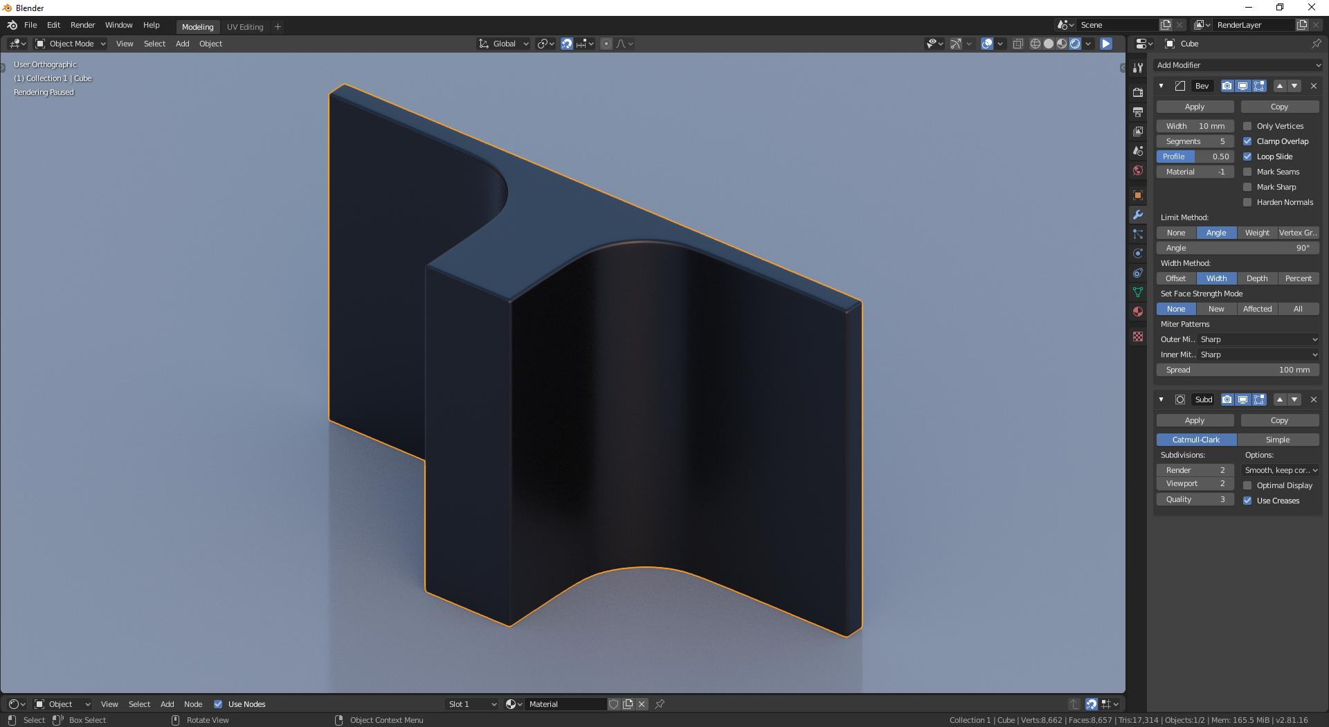Screen dimensions: 1329x727
Task: Switch to material preview shading
Action: pos(1062,44)
